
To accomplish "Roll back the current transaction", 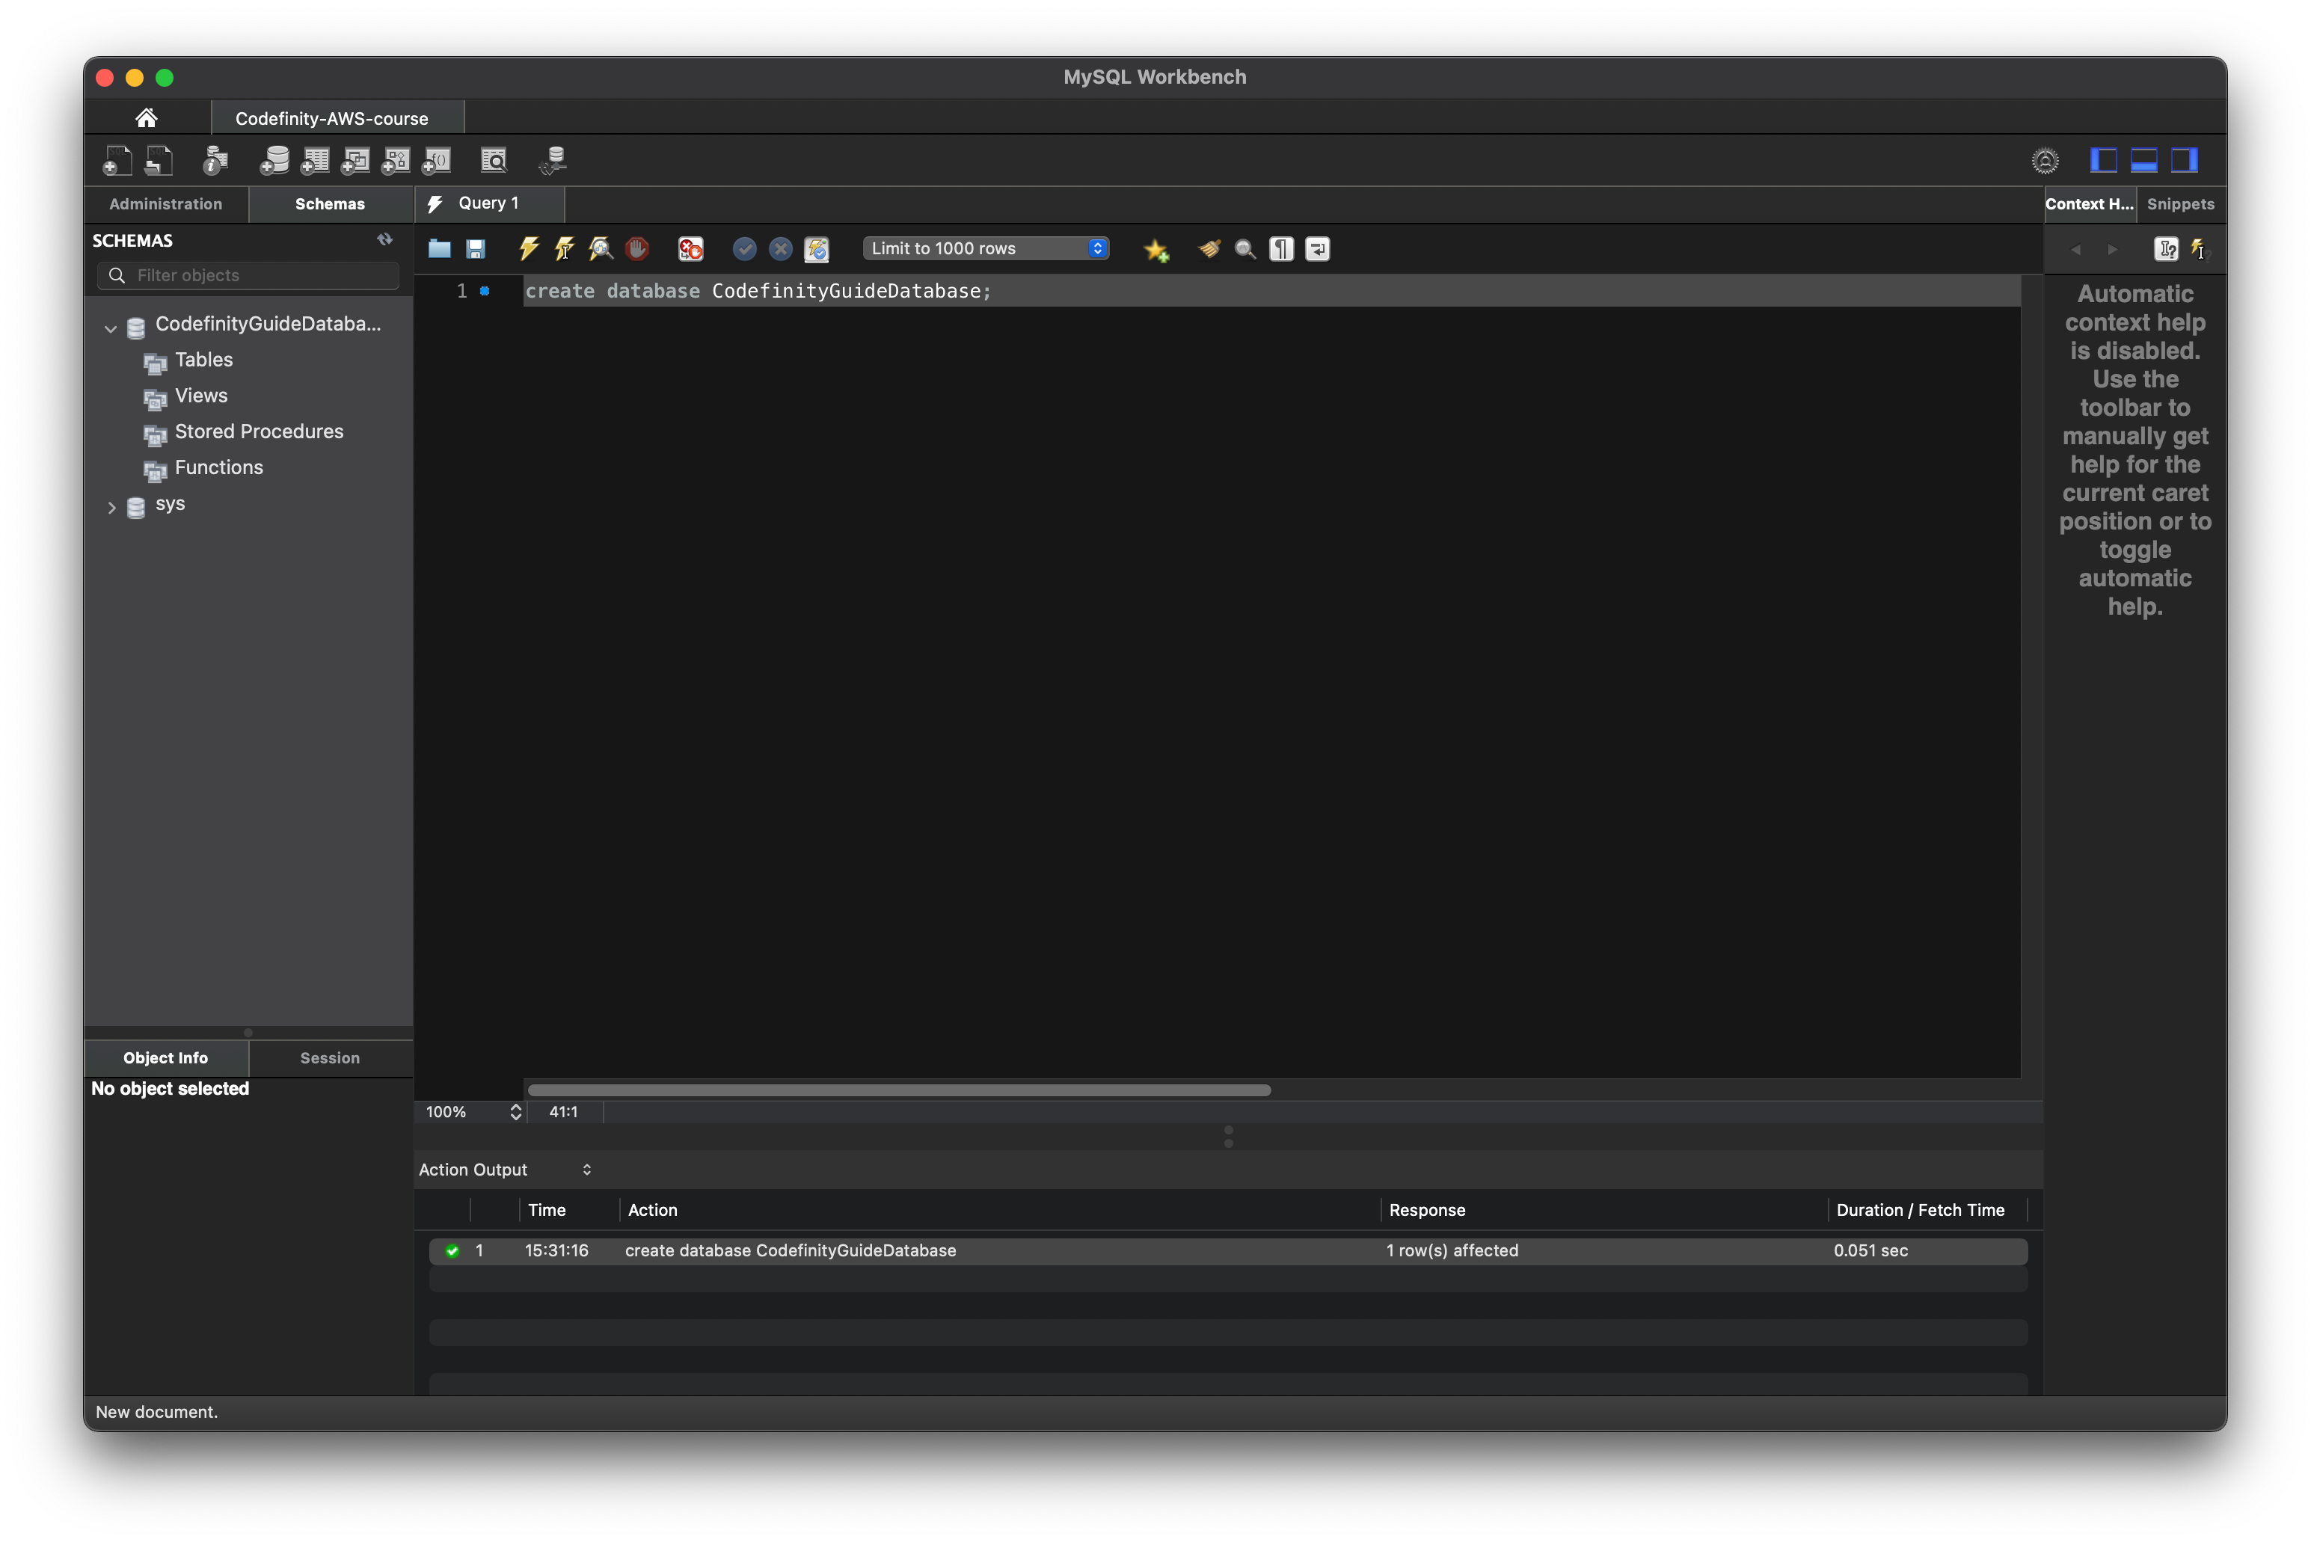I will click(x=781, y=249).
